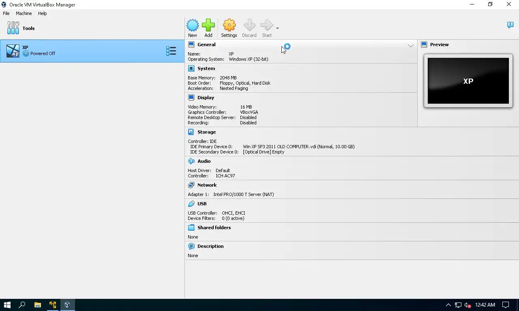Open File Explorer from the taskbar
Image resolution: width=519 pixels, height=311 pixels.
click(37, 305)
